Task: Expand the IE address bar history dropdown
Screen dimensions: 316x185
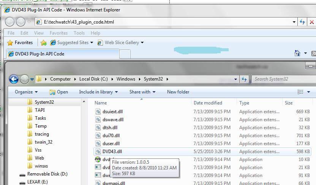Action: coord(294,22)
